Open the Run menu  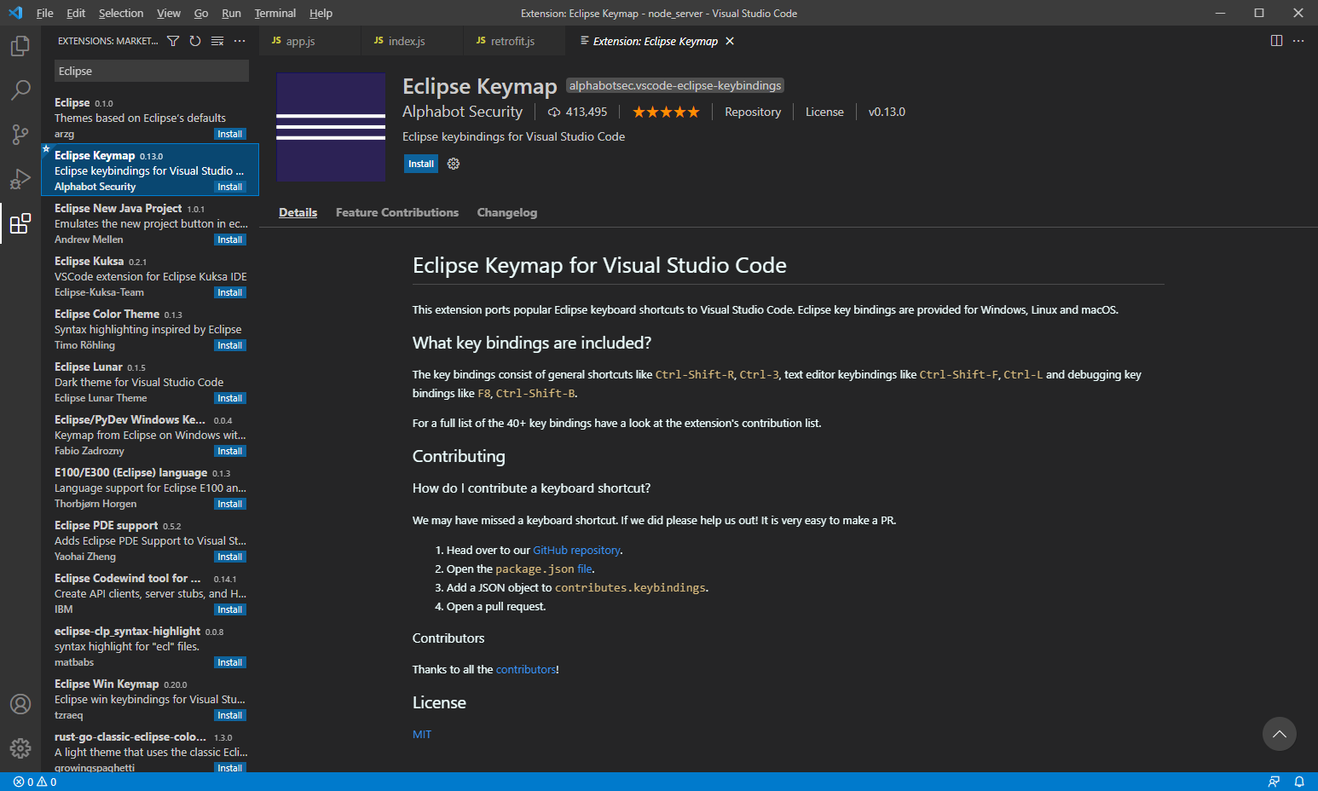coord(231,13)
